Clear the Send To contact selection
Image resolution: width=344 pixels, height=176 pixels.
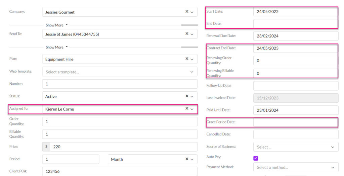tap(187, 34)
